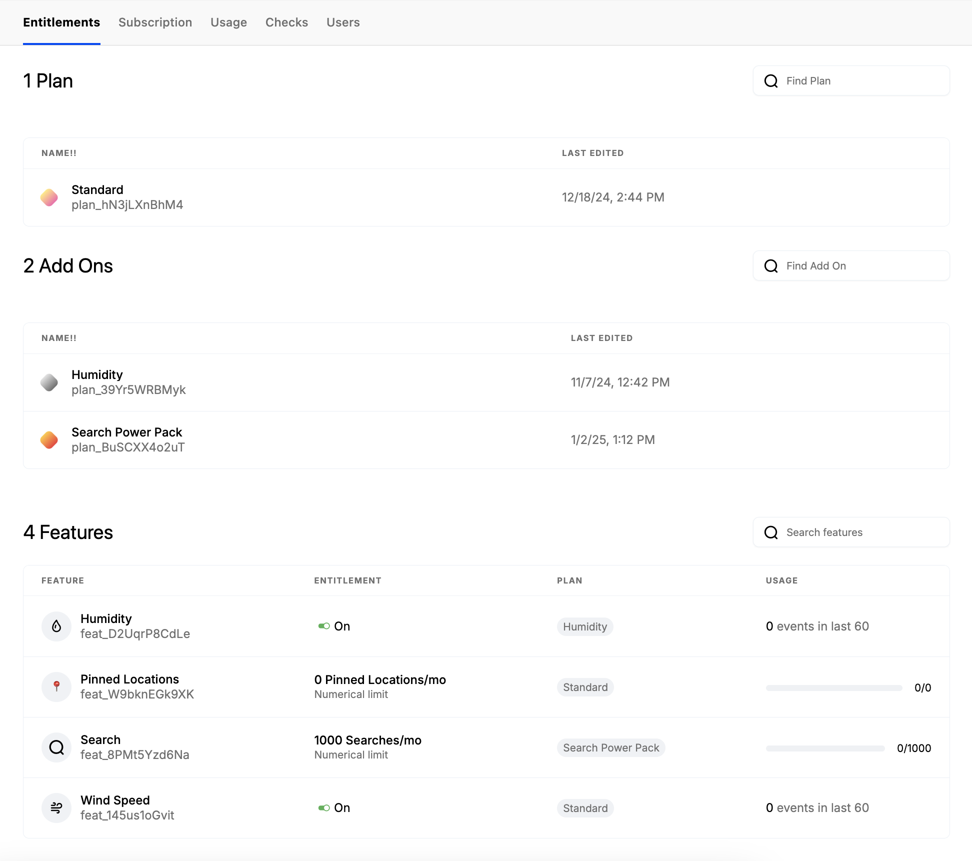The image size is (972, 861).
Task: Go to the Users tab
Action: 343,22
